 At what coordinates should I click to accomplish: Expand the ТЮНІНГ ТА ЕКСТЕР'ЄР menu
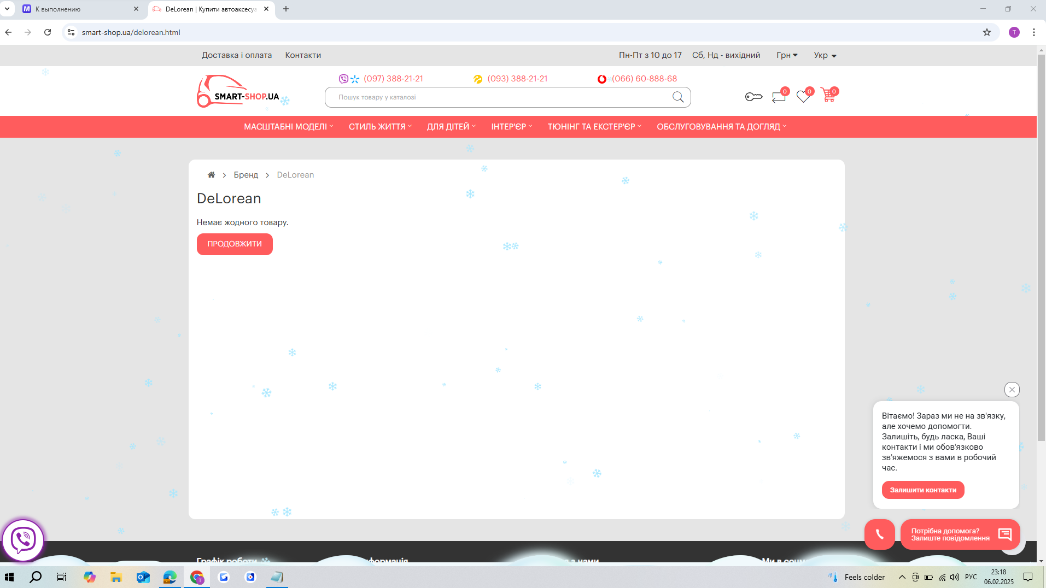(x=594, y=127)
